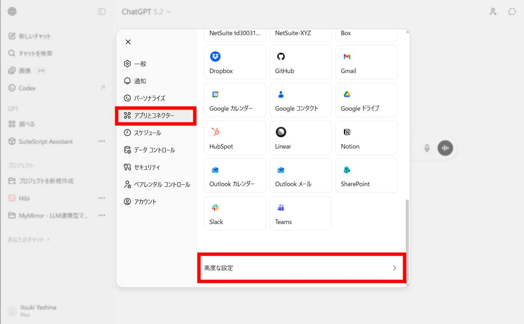Click the HubSpot connector icon
The width and height of the screenshot is (524, 324).
click(x=215, y=132)
